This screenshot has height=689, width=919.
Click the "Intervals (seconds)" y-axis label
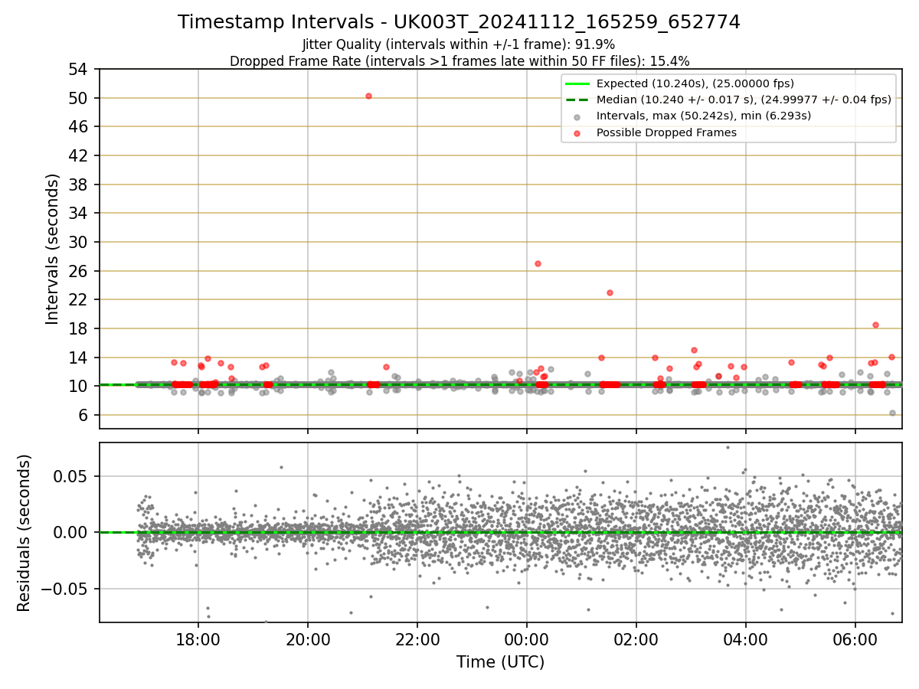[53, 249]
